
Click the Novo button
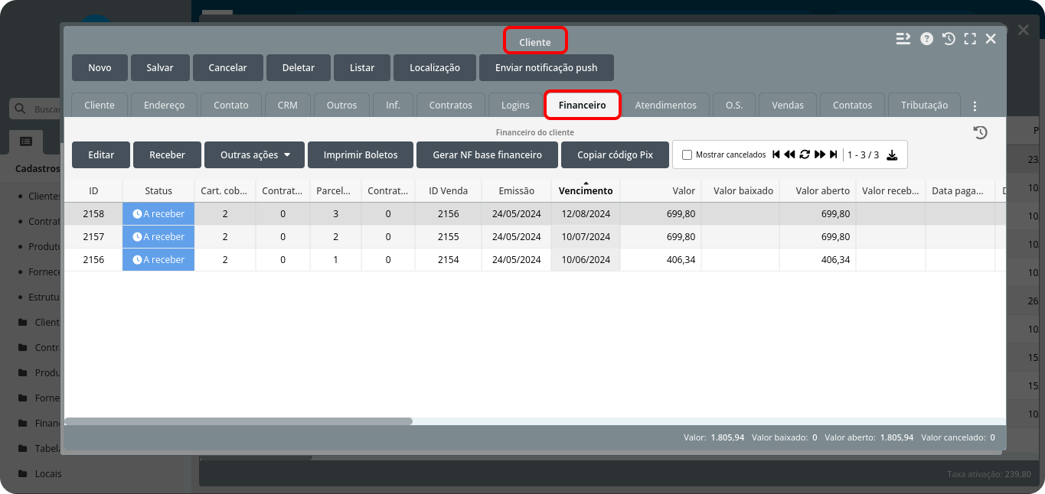click(x=100, y=67)
